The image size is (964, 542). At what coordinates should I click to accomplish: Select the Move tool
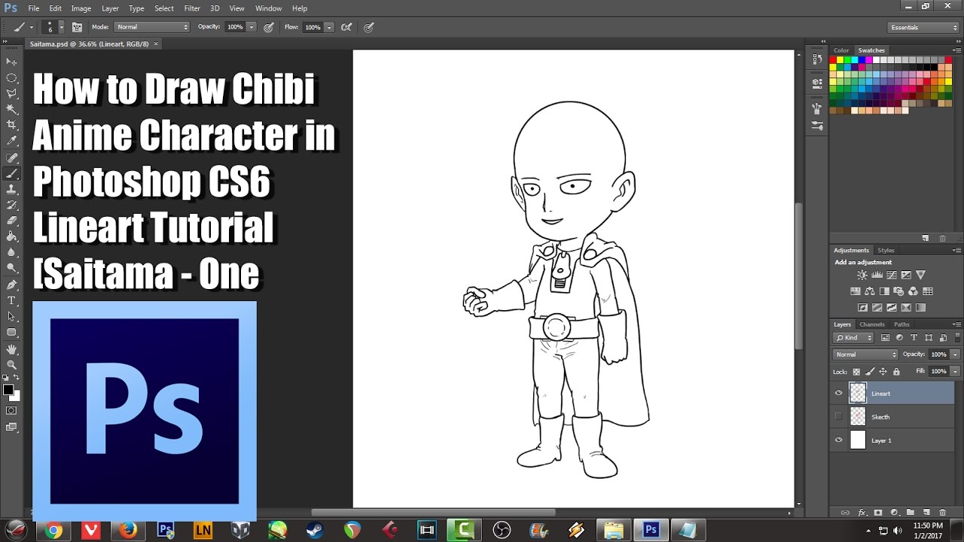(11, 62)
